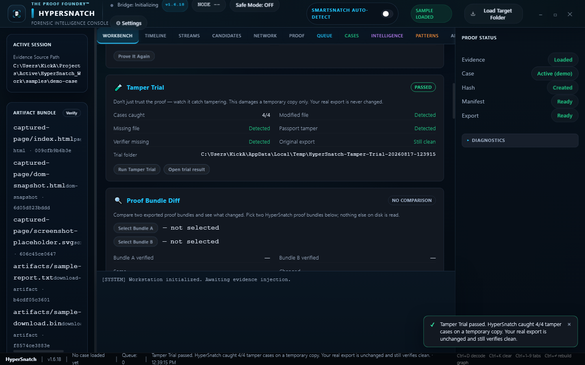The width and height of the screenshot is (585, 365).
Task: Click Detected next to Modified file
Action: pyautogui.click(x=425, y=115)
